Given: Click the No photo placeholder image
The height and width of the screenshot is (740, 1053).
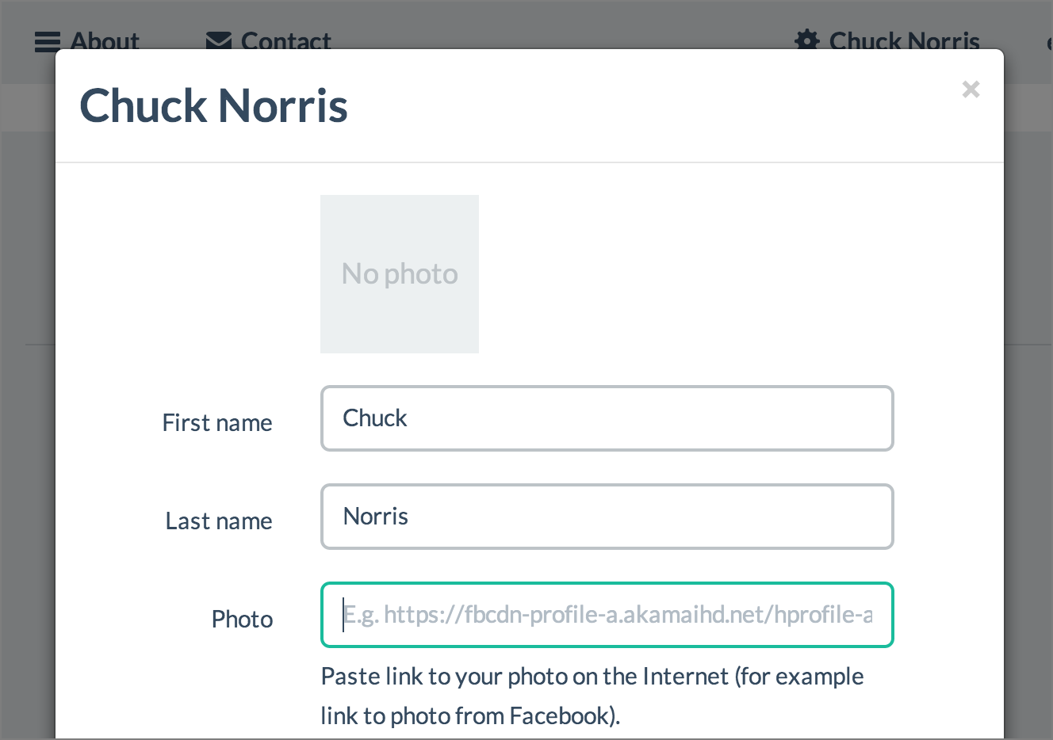Looking at the screenshot, I should [x=400, y=274].
